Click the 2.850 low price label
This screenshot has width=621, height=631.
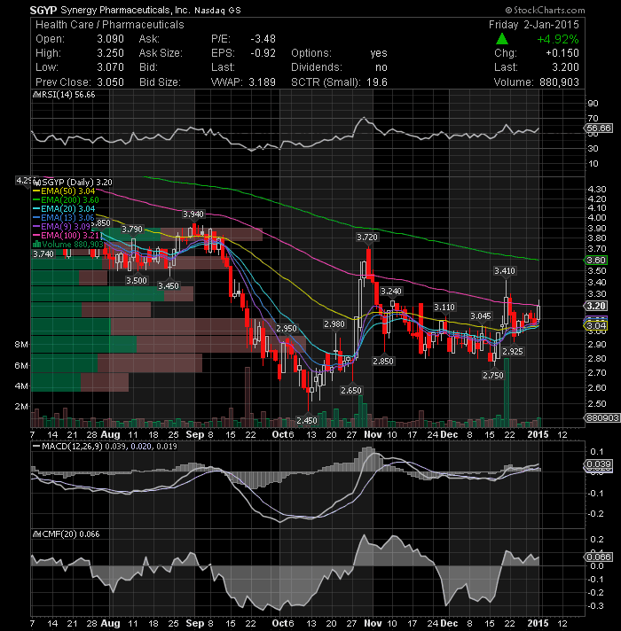pyautogui.click(x=383, y=362)
